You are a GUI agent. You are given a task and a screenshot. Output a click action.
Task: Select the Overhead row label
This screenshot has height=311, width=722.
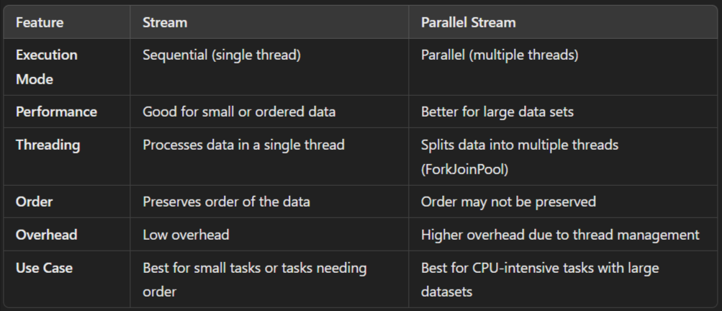[x=47, y=235]
